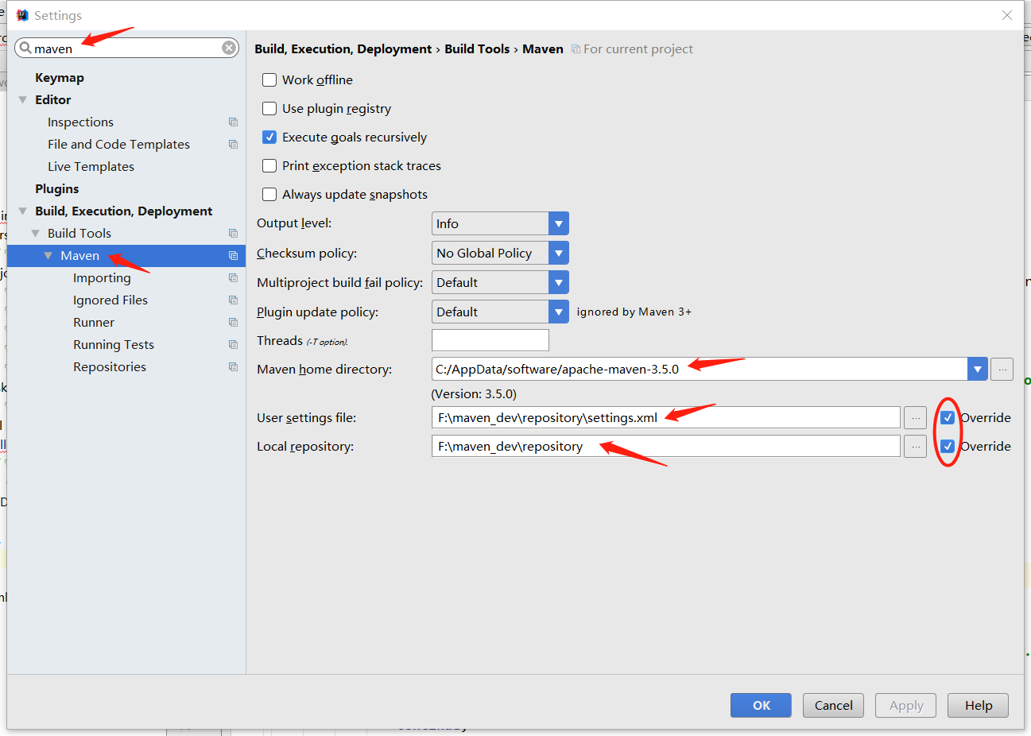Image resolution: width=1031 pixels, height=736 pixels.
Task: Select Keymap in settings tree
Action: 60,77
